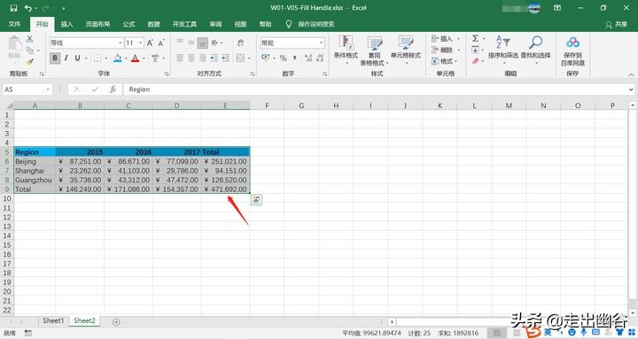Switch to the 页面布局 ribbon tab
638x339 pixels.
coord(97,25)
